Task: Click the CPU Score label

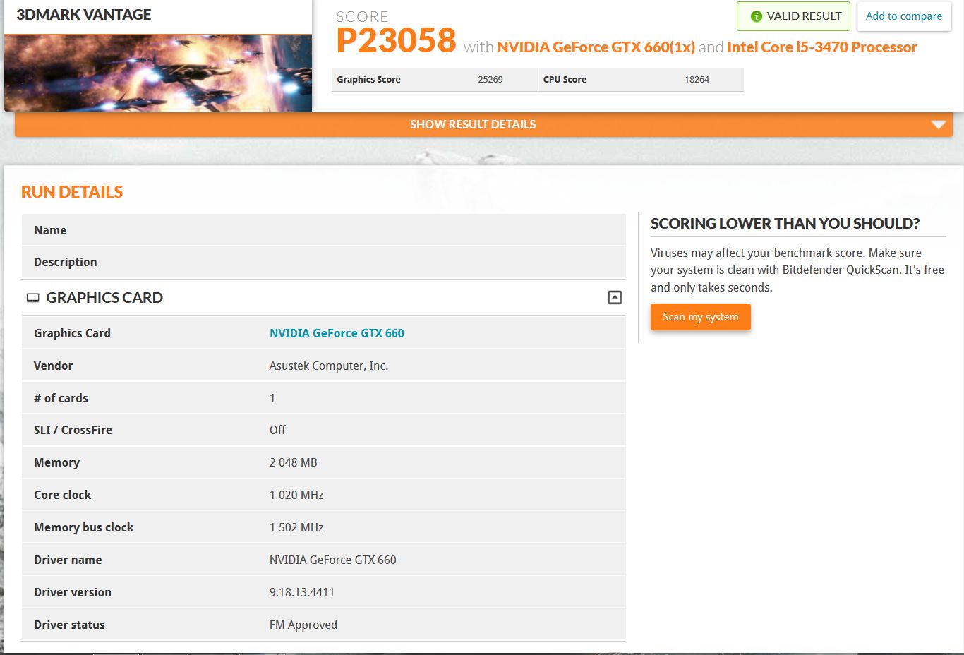Action: (x=565, y=80)
